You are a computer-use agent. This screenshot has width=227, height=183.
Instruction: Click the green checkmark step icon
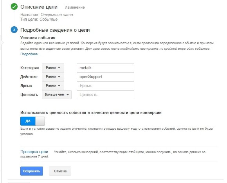click(x=14, y=7)
